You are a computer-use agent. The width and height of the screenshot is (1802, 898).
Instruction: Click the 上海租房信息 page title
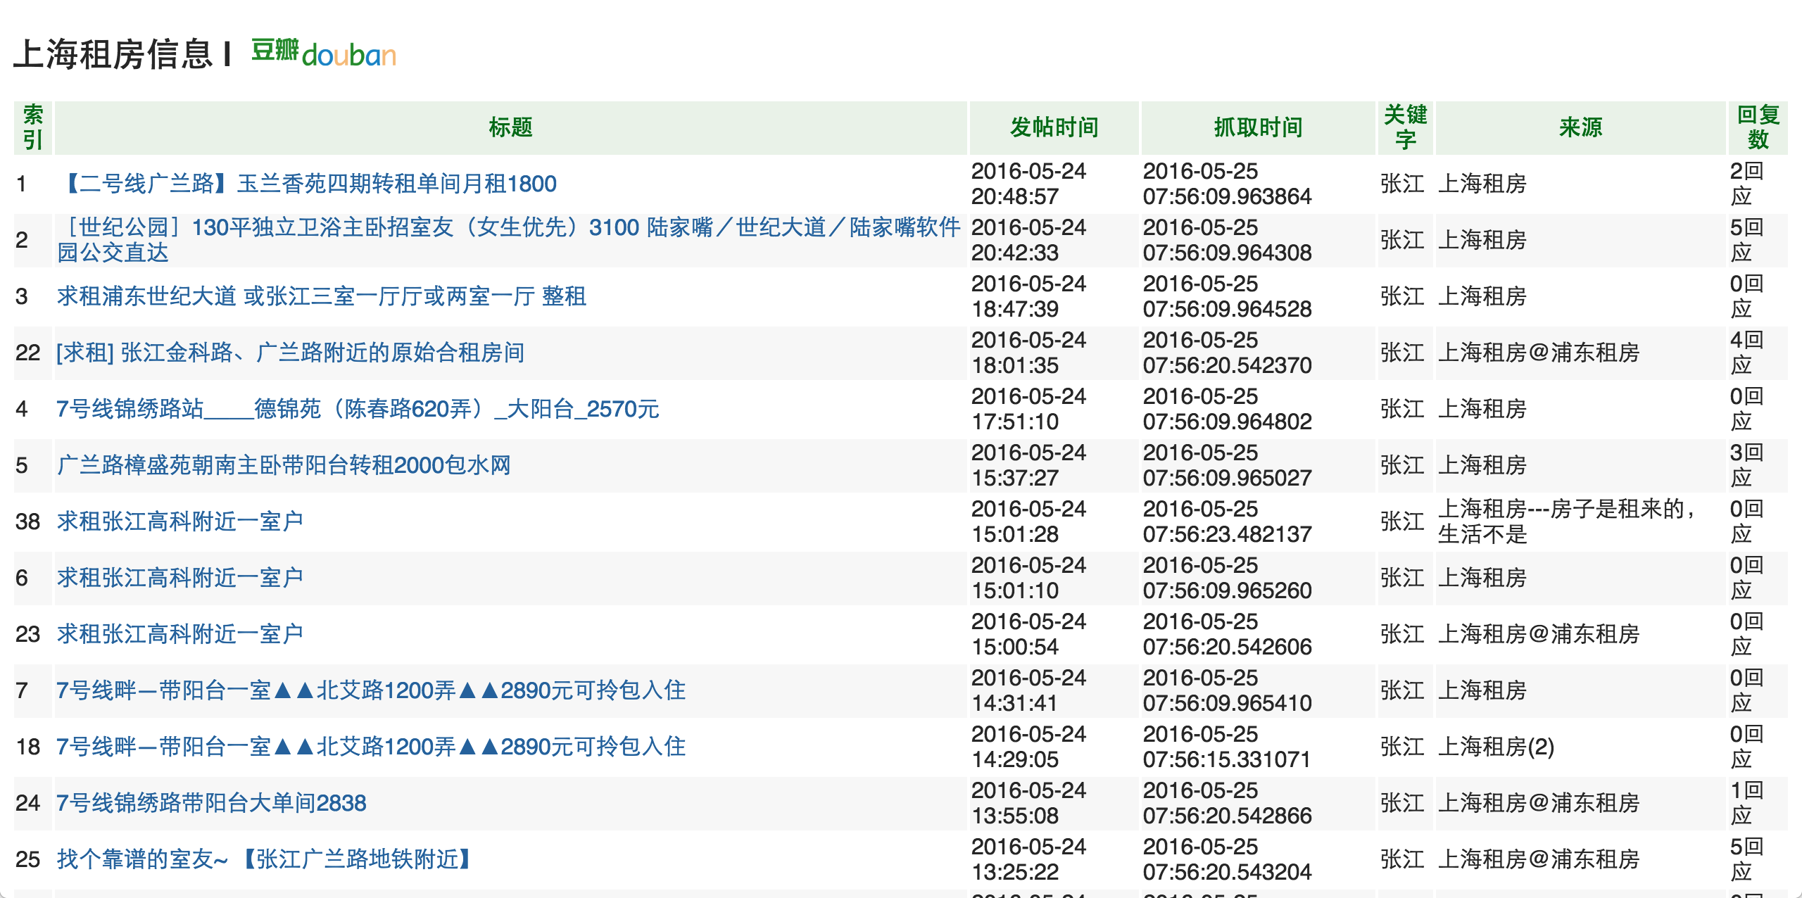click(x=113, y=54)
